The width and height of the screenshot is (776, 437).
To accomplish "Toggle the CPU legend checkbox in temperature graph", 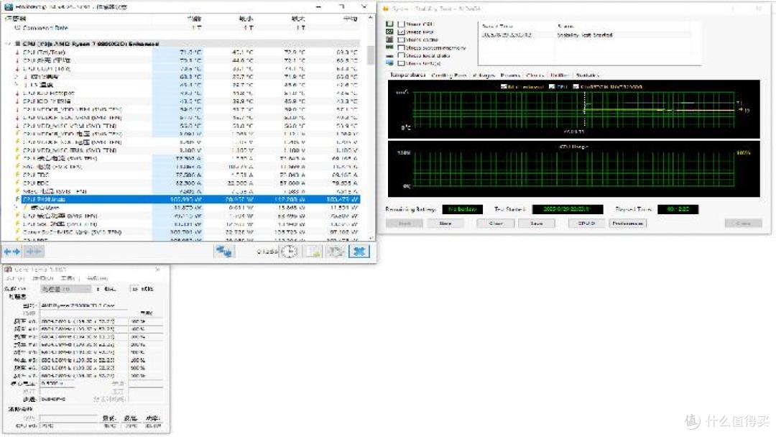I will (x=552, y=86).
